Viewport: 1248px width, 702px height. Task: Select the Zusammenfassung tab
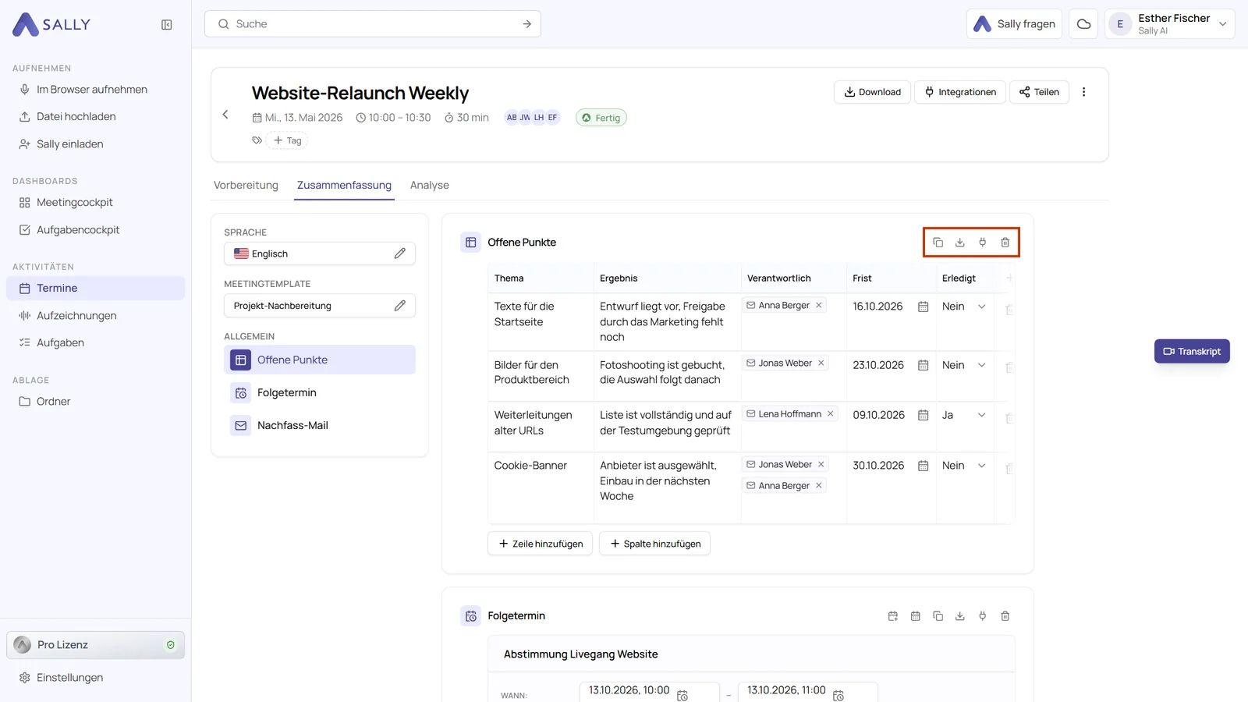pos(344,186)
